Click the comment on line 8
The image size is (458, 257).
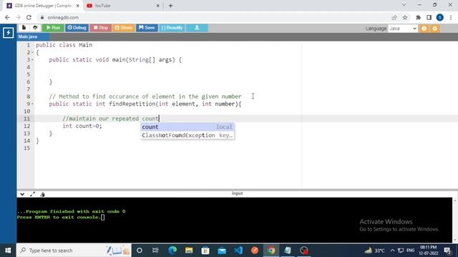pos(145,96)
